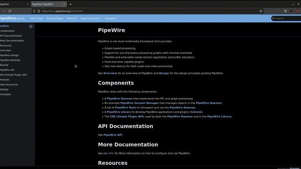Open the PipeWire Session Manager link

[x=140, y=103]
